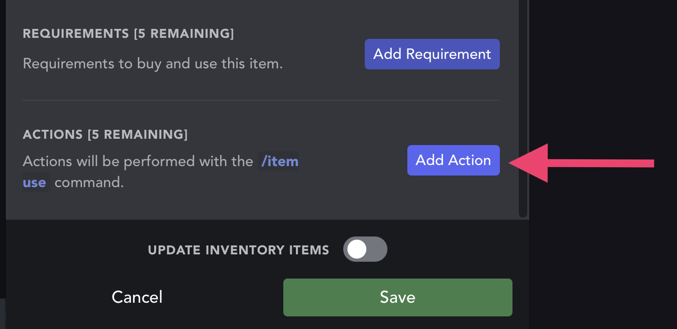Screen dimensions: 677x329
Task: Click the "Actions will be performed" description text
Action: (138, 161)
